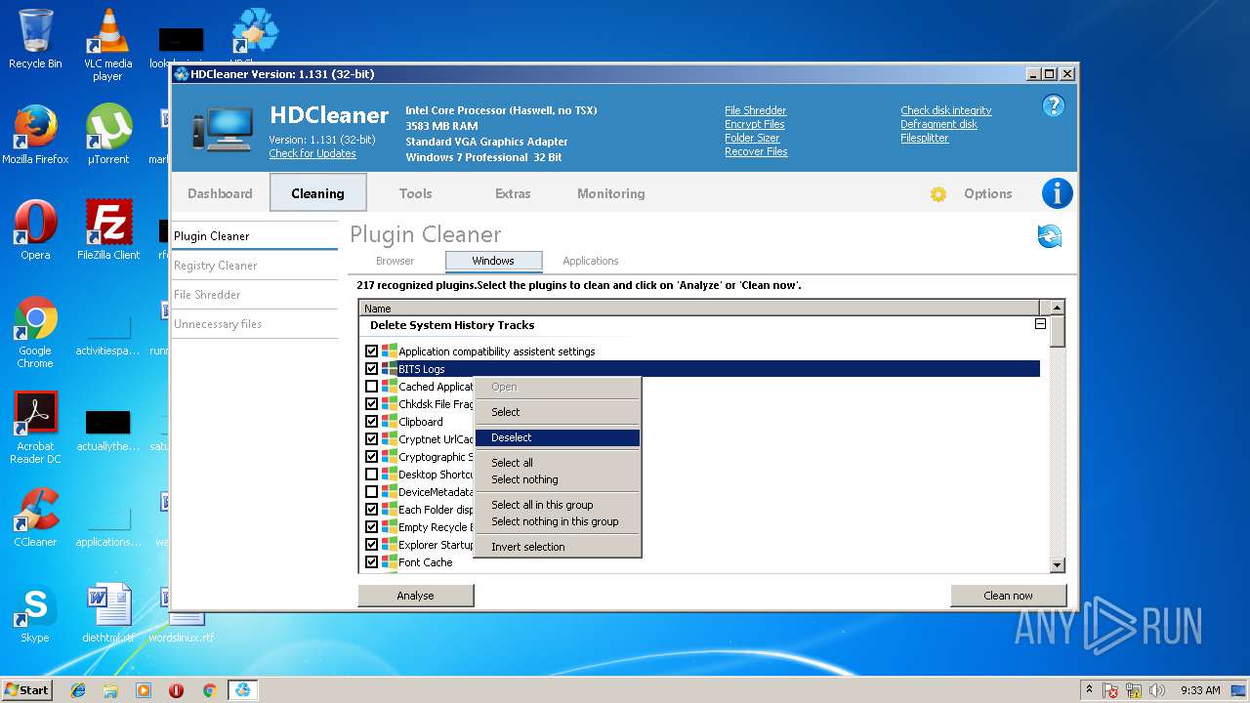Toggle the BITS Logs checkbox
Viewport: 1250px width, 703px height.
371,369
